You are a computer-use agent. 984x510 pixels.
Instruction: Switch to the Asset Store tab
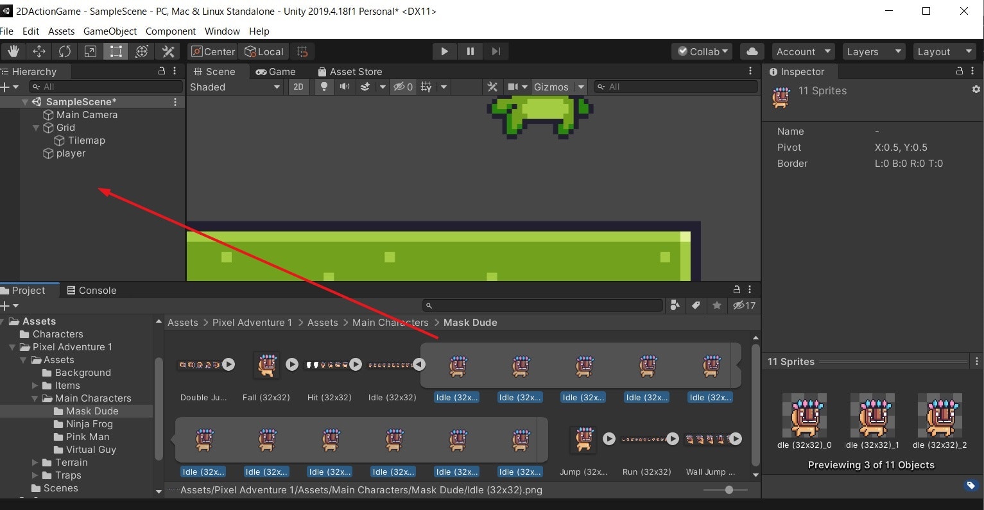pyautogui.click(x=350, y=71)
